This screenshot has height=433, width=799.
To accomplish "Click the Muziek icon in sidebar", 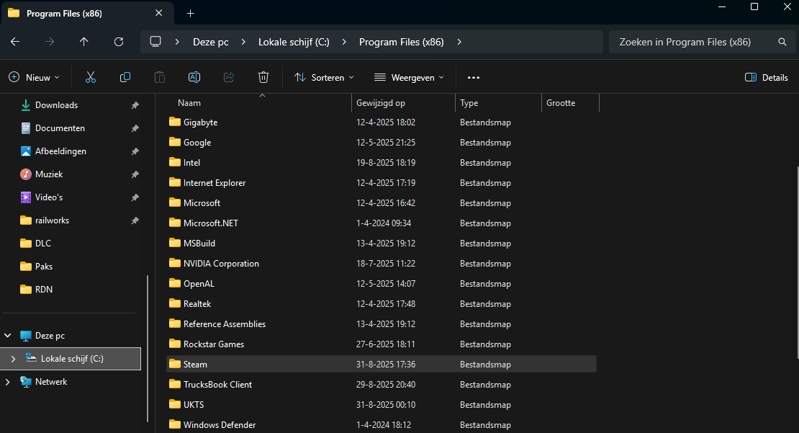I will pyautogui.click(x=25, y=174).
